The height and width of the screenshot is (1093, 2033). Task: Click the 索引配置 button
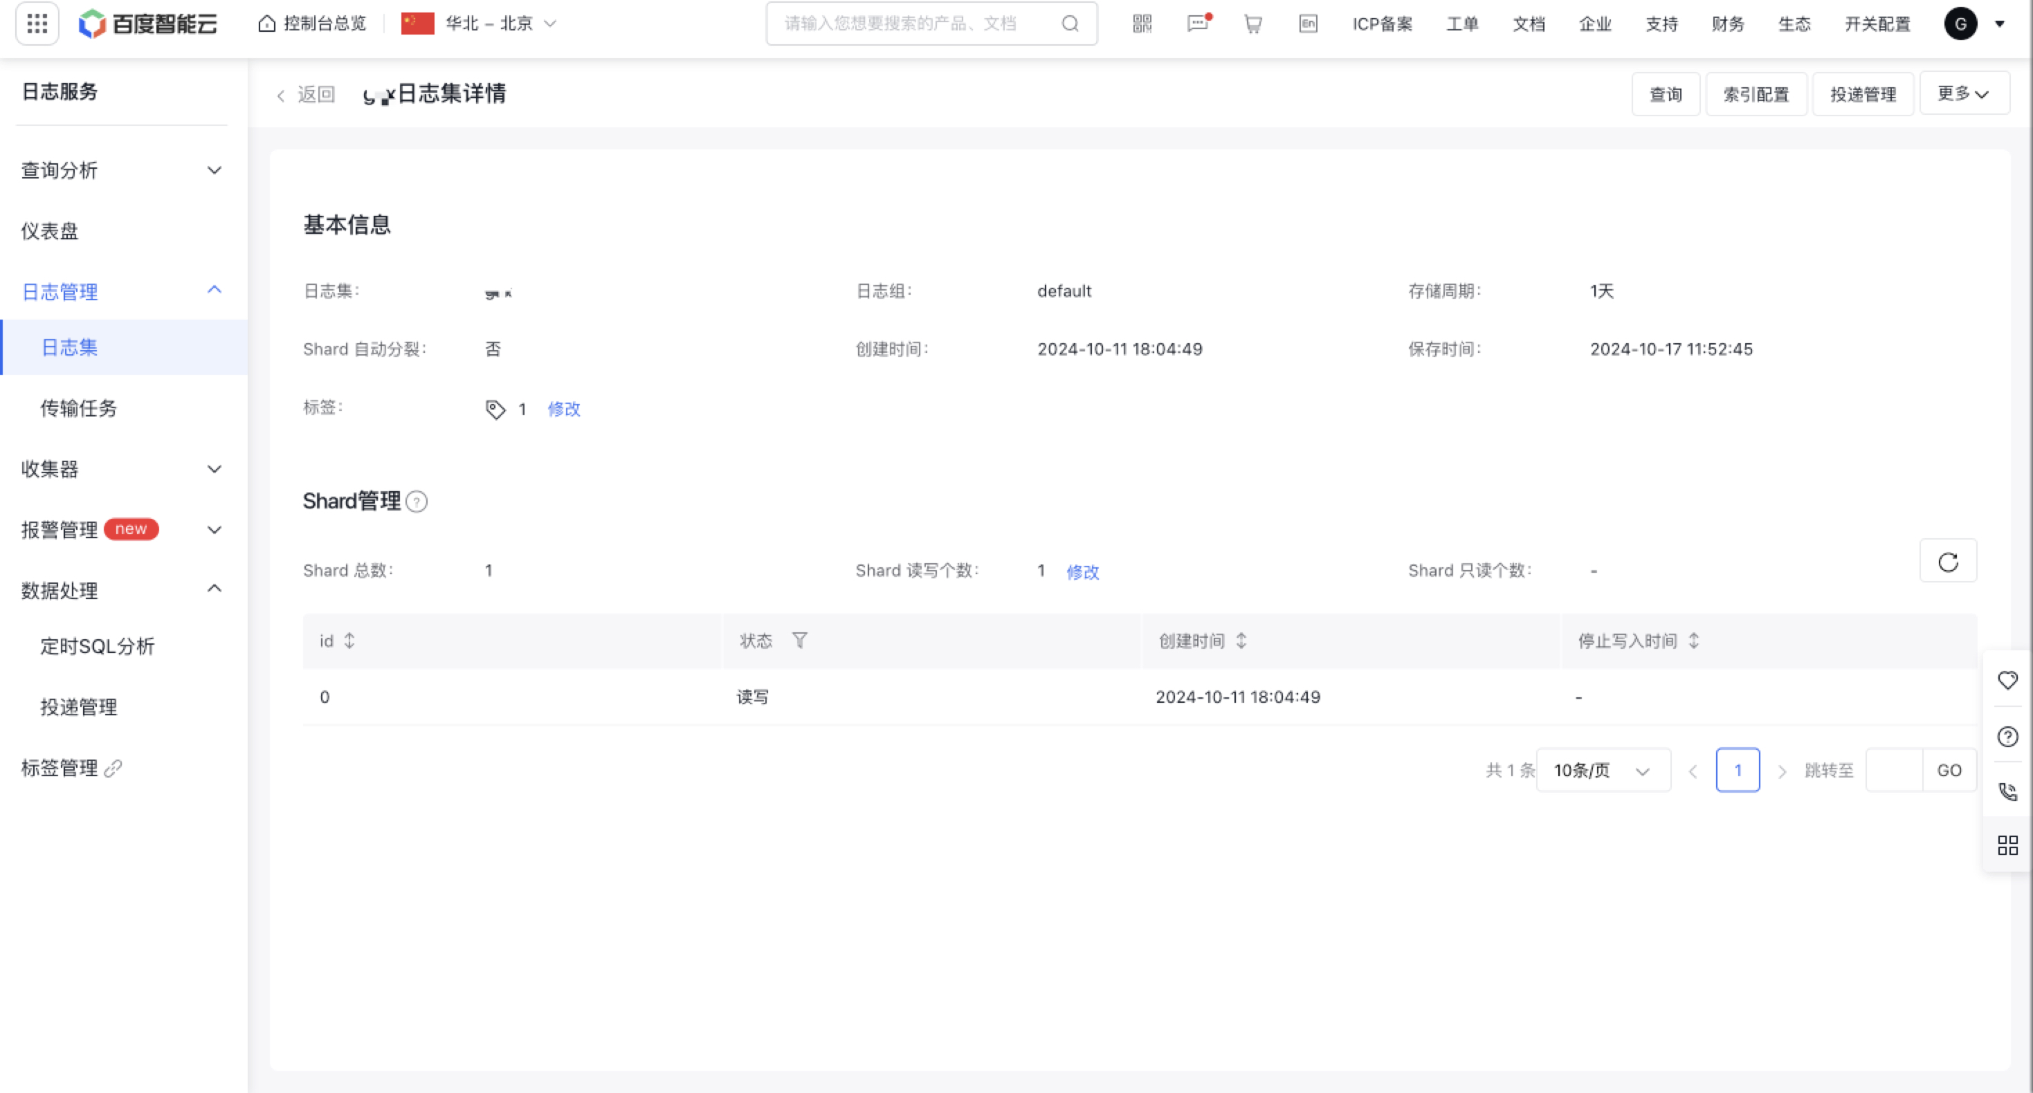(x=1756, y=94)
